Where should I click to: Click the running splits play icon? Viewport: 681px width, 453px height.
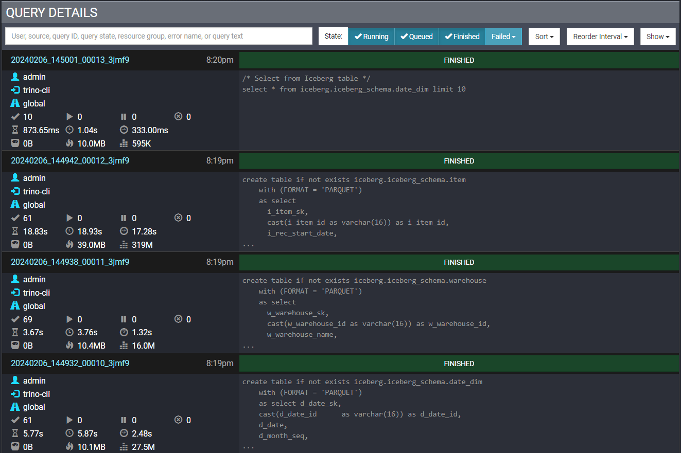69,117
